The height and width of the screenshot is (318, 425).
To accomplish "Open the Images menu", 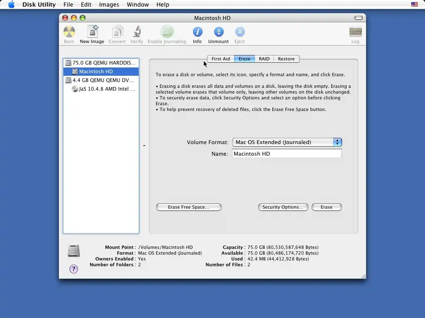I will (x=109, y=4).
